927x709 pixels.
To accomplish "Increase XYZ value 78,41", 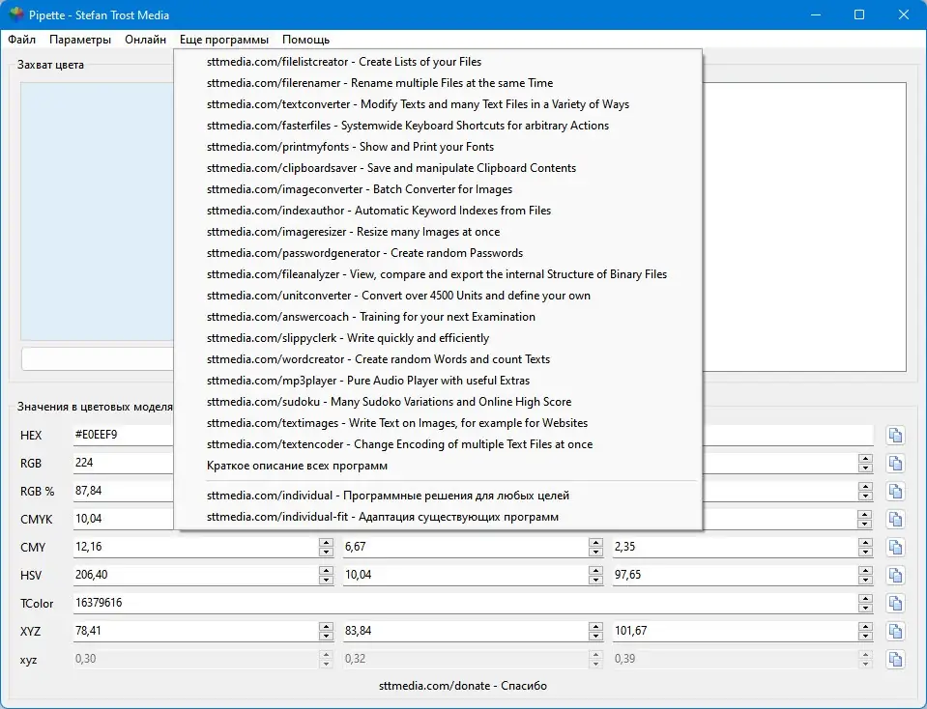I will point(326,626).
